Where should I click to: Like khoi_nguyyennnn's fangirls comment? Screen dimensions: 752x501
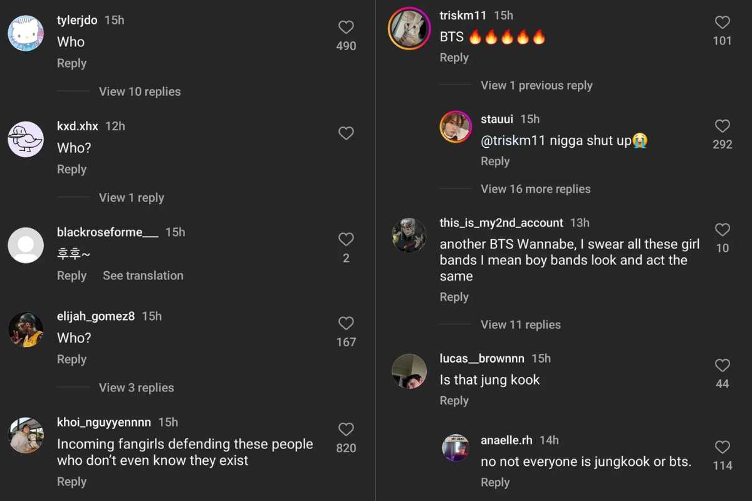coord(346,429)
